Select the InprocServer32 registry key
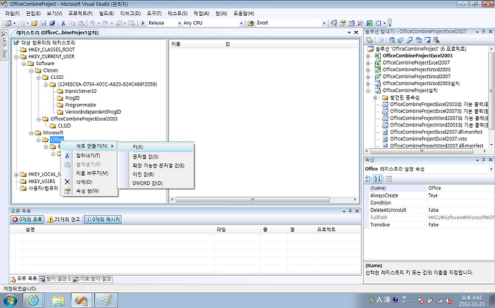The width and height of the screenshot is (495, 308). (x=81, y=91)
